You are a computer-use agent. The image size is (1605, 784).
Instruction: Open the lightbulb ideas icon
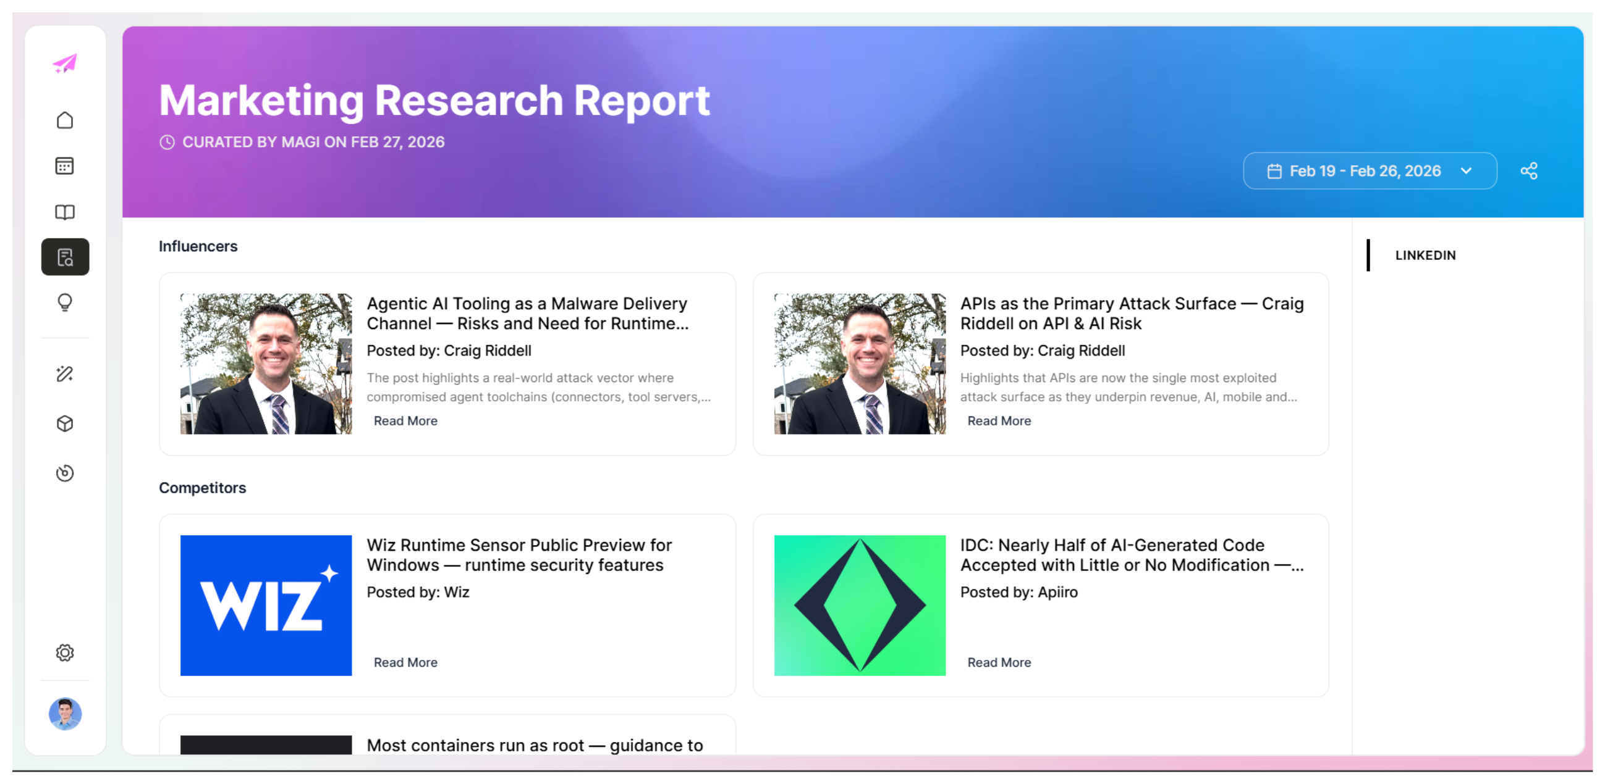pyautogui.click(x=65, y=302)
